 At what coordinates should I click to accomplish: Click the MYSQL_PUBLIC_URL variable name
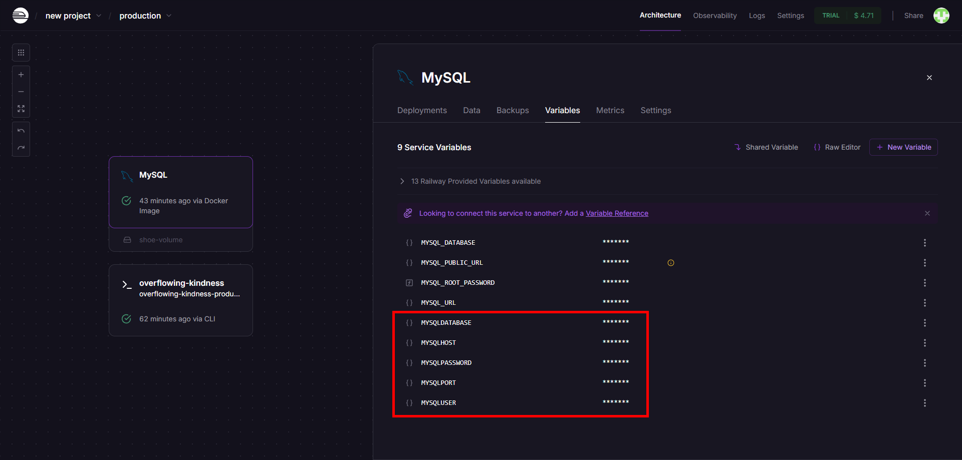(x=452, y=263)
